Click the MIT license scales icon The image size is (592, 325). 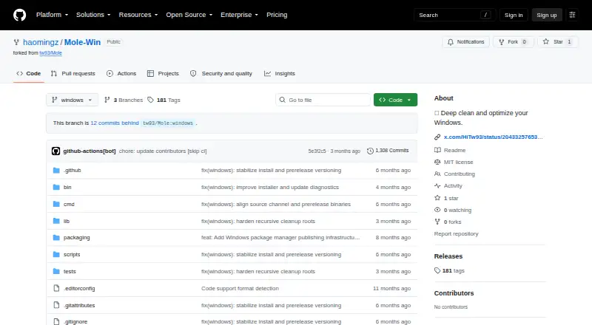pos(437,162)
